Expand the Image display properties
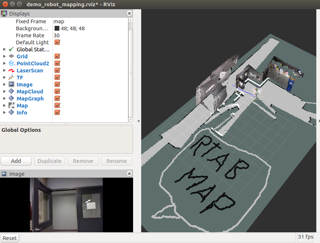 pos(4,85)
